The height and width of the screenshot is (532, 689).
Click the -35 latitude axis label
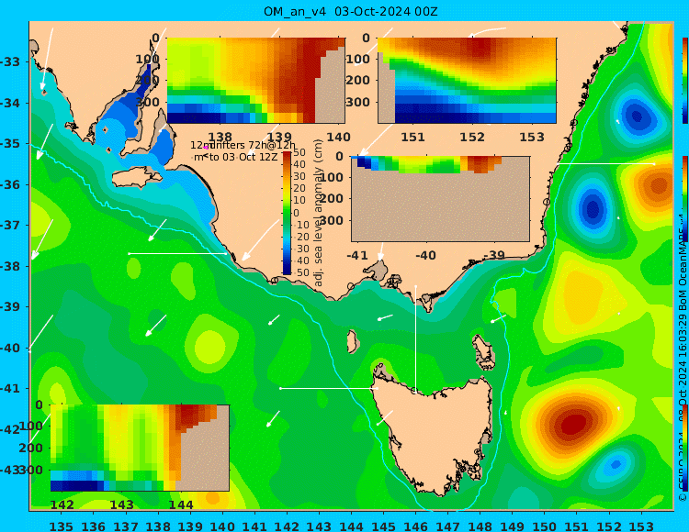(10, 144)
